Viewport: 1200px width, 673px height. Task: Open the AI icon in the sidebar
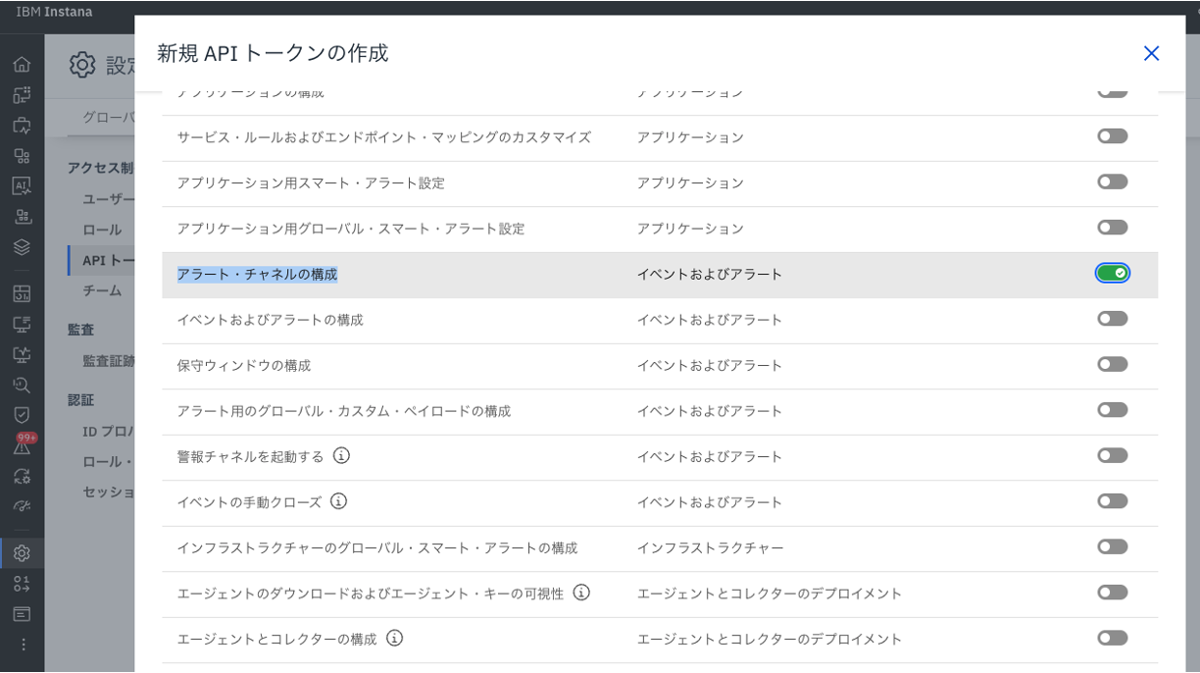pos(22,186)
